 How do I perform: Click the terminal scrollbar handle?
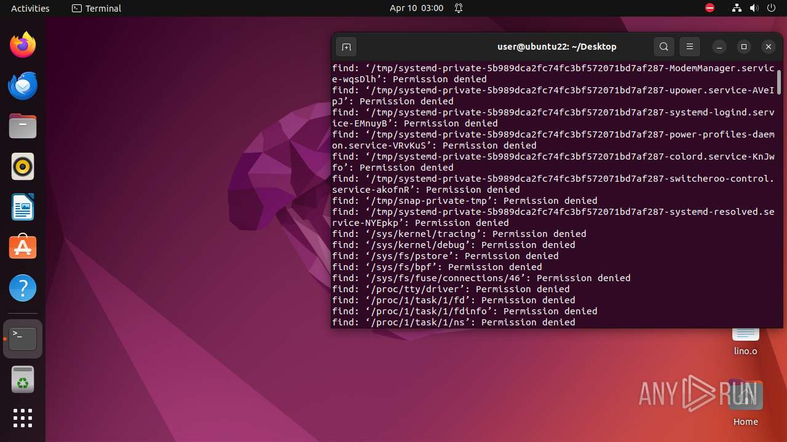(779, 82)
